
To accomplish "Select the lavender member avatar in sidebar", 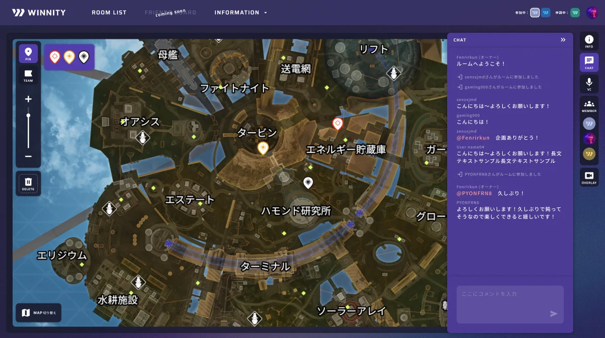I will pos(589,123).
